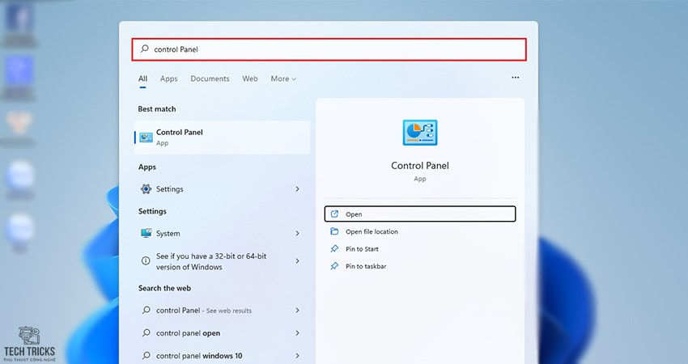Screen dimensions: 688x364
Task: Expand chevron of 'control panel windows 10'
Action: pos(297,355)
